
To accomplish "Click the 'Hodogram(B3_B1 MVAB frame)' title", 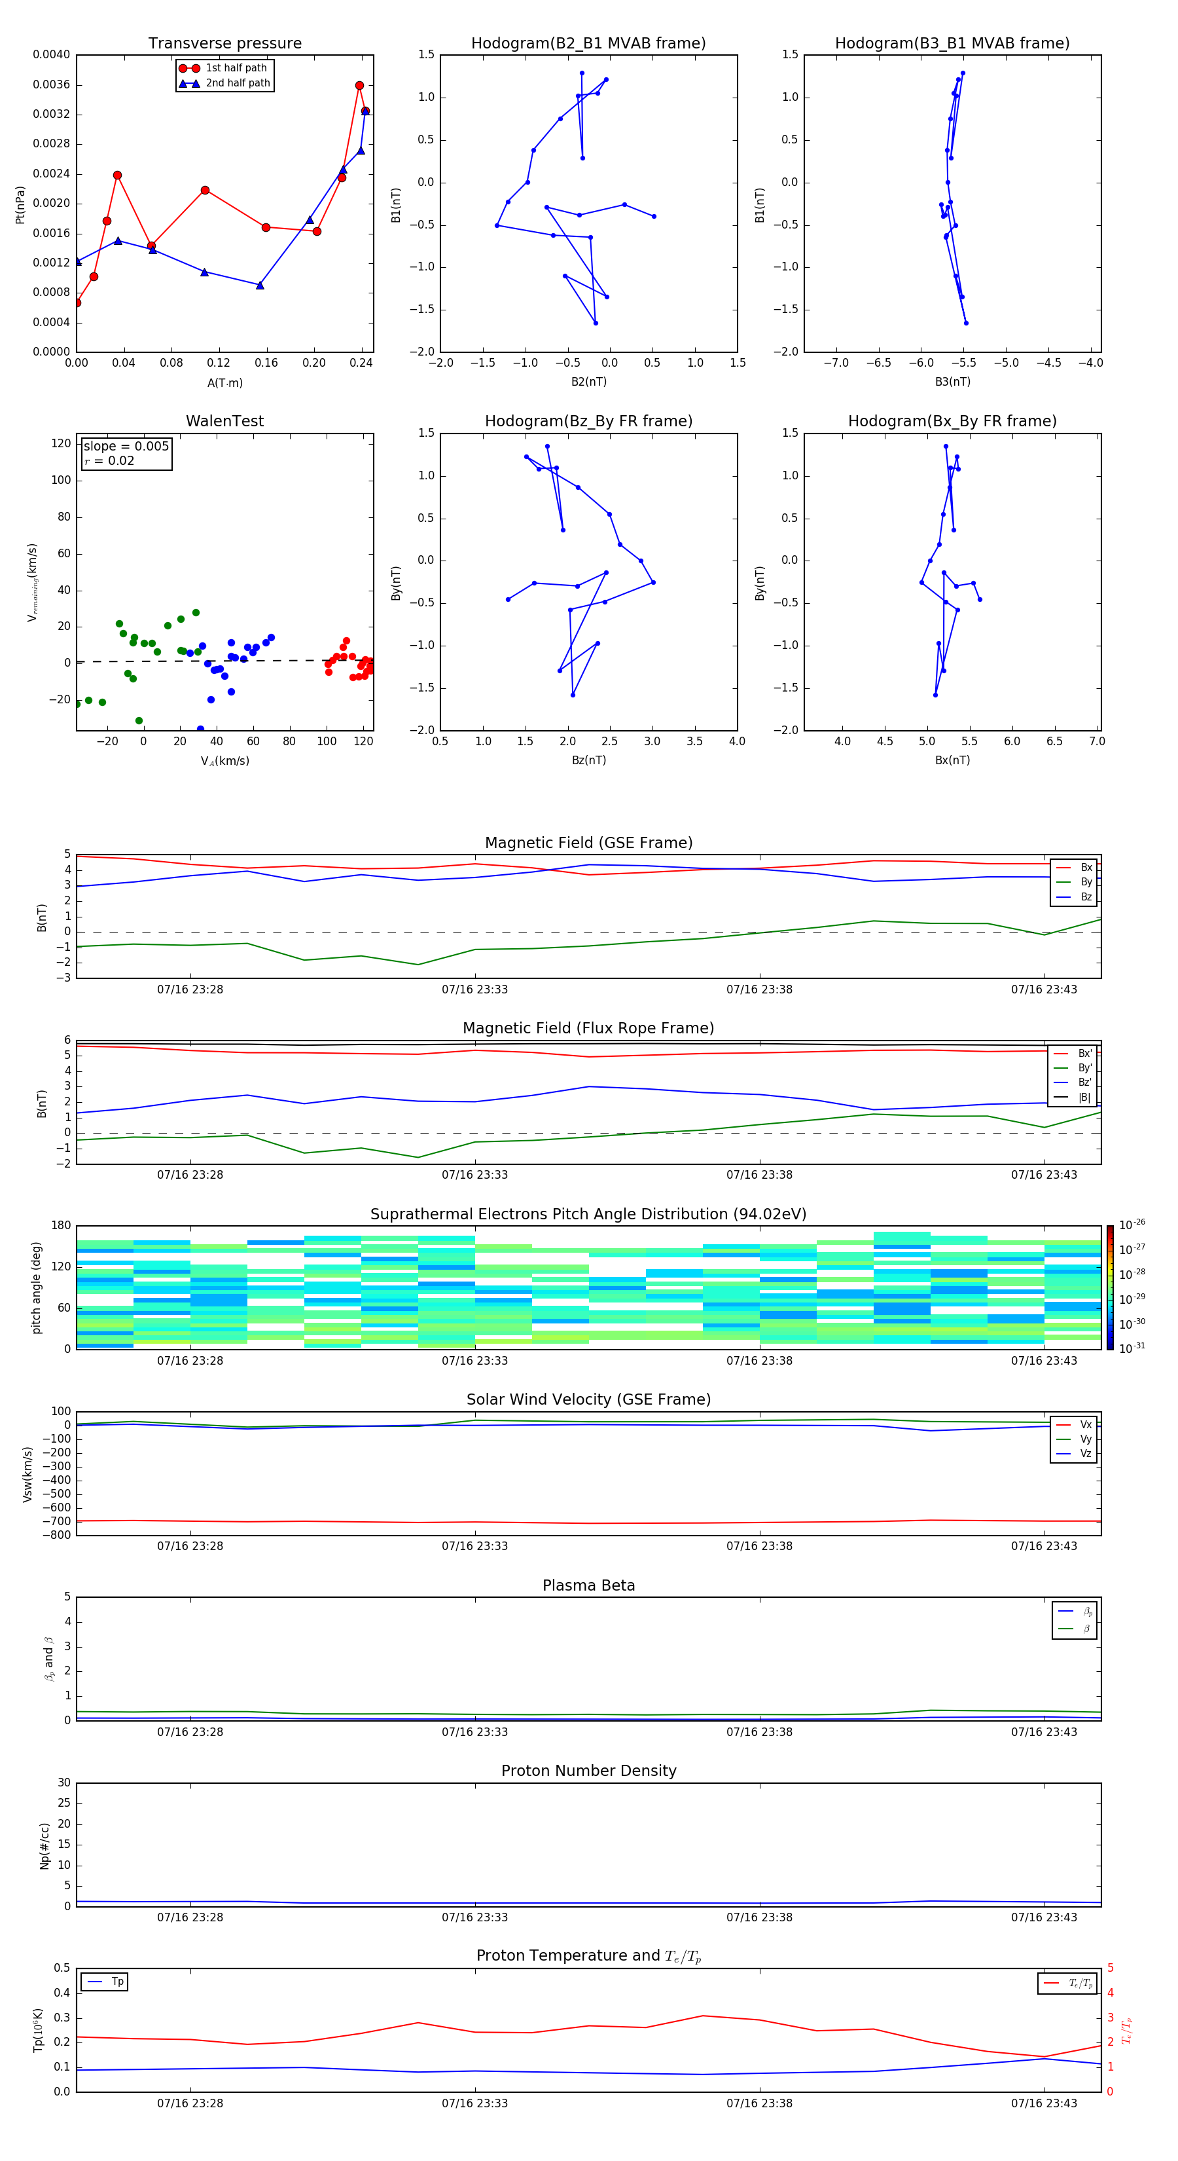I will pos(952,43).
